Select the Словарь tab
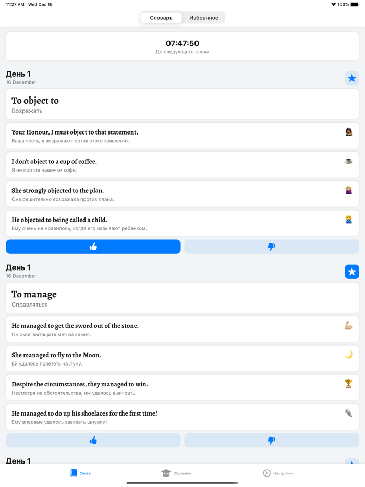 [161, 17]
